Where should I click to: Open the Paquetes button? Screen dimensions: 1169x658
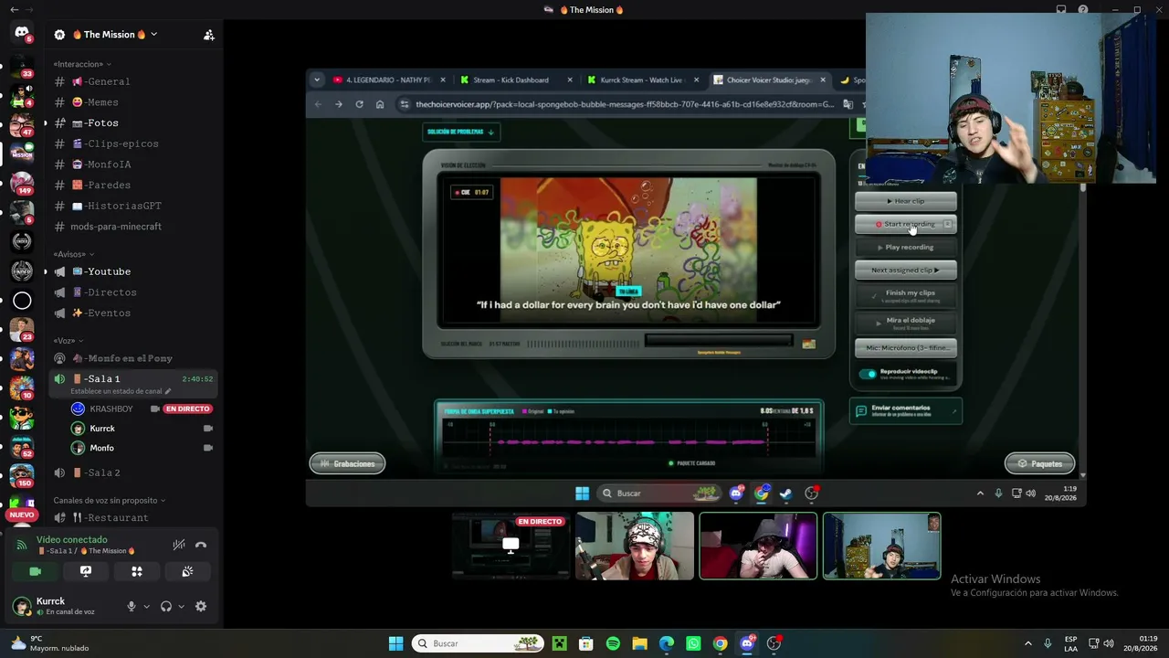tap(1039, 463)
